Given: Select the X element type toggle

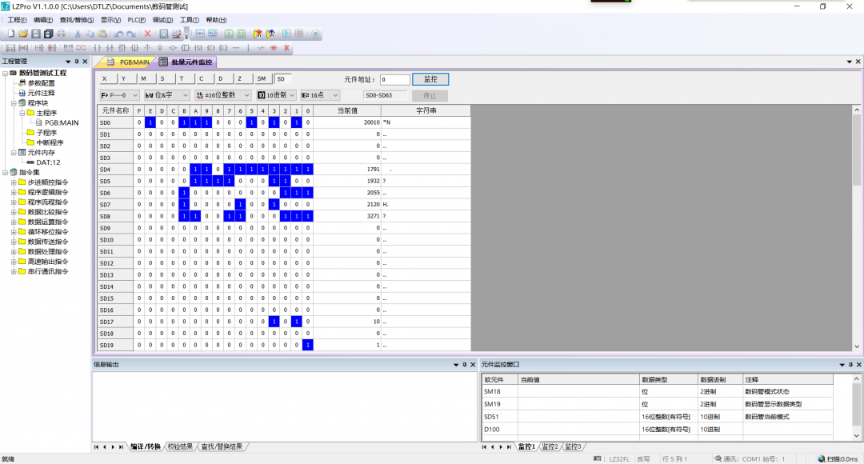Looking at the screenshot, I should (105, 79).
